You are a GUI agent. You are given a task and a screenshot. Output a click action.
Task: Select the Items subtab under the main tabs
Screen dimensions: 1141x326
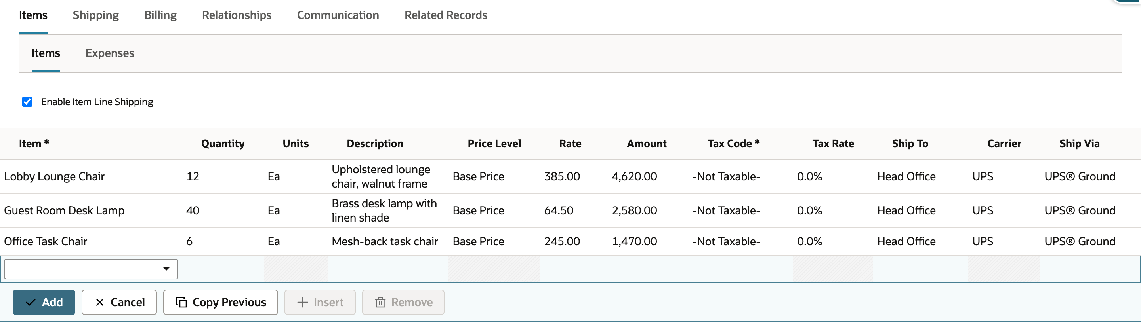tap(46, 53)
